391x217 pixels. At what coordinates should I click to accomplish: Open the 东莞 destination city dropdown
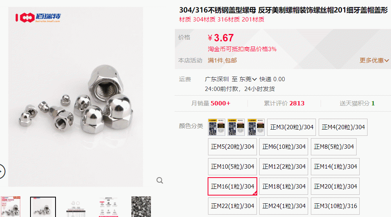click(x=248, y=79)
